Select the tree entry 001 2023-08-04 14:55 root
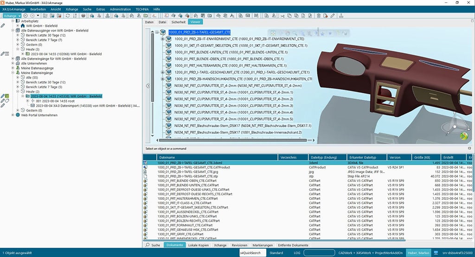 (x=55, y=101)
